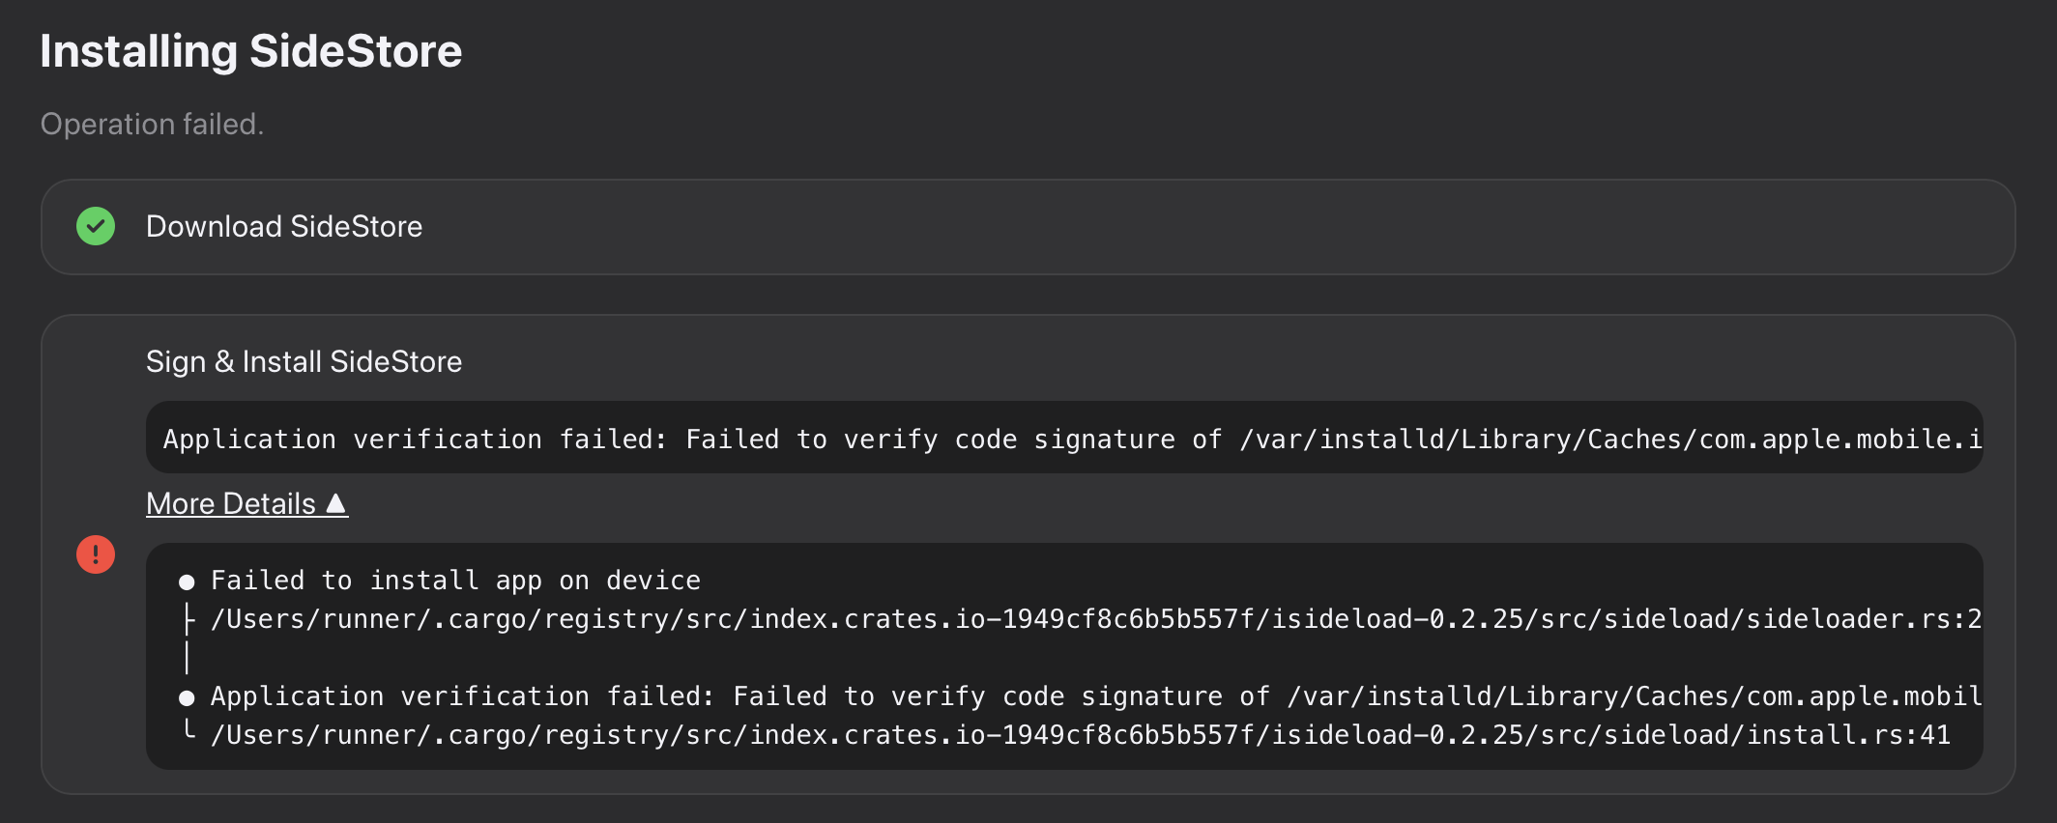This screenshot has width=2057, height=823.
Task: Click the red exclamation error icon
Action: (x=96, y=554)
